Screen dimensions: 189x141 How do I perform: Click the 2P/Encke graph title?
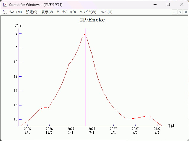click(92, 20)
